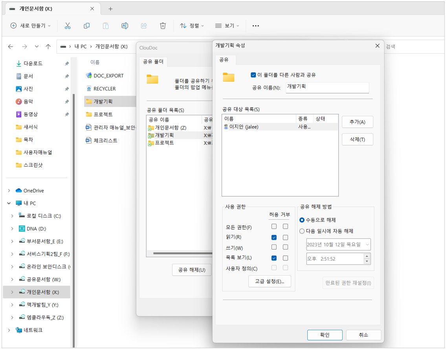Click 공유 해제(U) in ClouDoc window
Image resolution: width=446 pixels, height=349 pixels.
192,270
